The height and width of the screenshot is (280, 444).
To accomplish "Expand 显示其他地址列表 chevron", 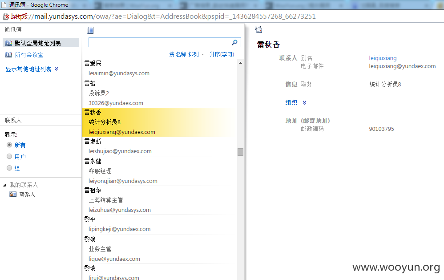I will [x=57, y=69].
